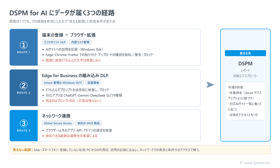This screenshot has width=280, height=168.
Task: Click the heading ネットワーク連携
Action: pyautogui.click(x=56, y=116)
